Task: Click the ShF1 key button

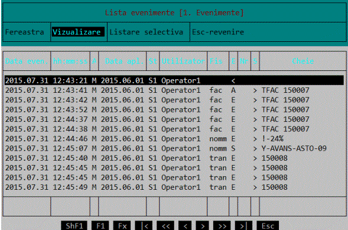Action: [x=74, y=226]
